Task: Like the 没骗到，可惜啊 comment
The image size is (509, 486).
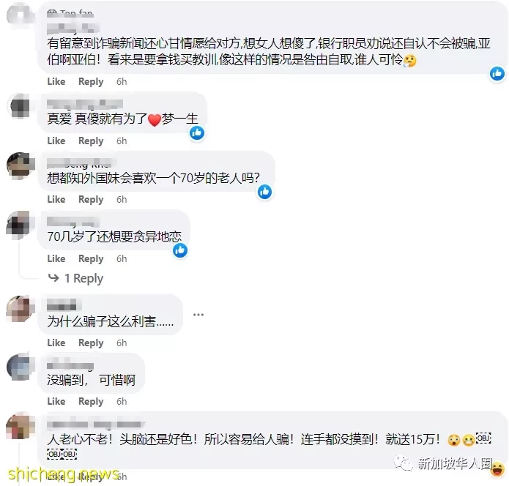Action: coord(56,401)
